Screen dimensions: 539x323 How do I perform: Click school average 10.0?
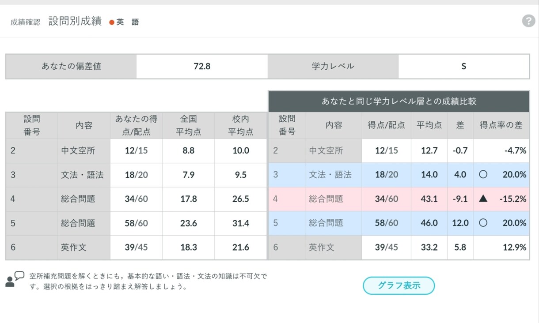click(x=241, y=150)
